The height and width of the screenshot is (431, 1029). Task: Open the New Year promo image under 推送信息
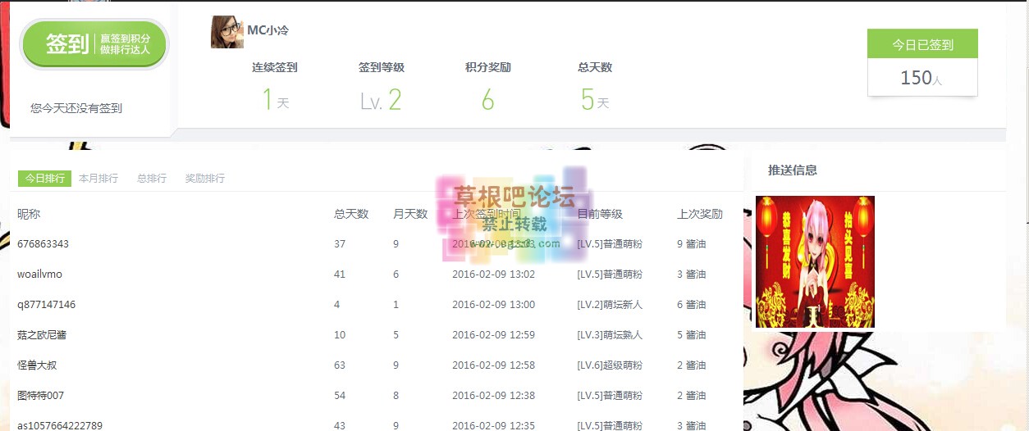(x=815, y=261)
